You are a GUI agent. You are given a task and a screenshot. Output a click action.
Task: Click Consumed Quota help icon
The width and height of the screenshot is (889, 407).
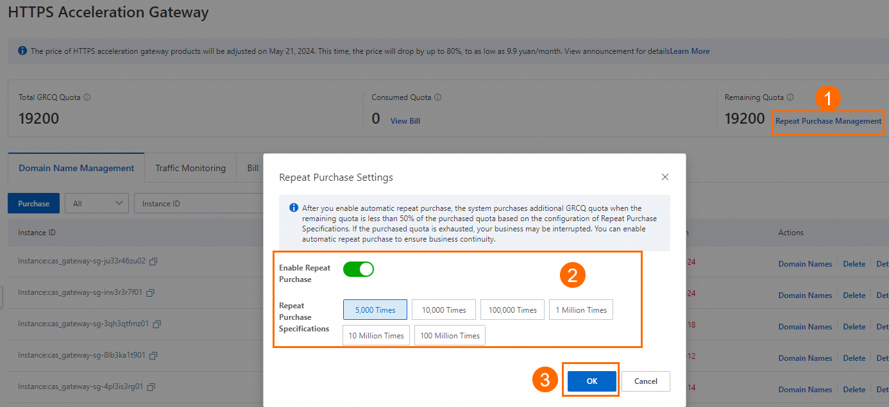pyautogui.click(x=437, y=97)
